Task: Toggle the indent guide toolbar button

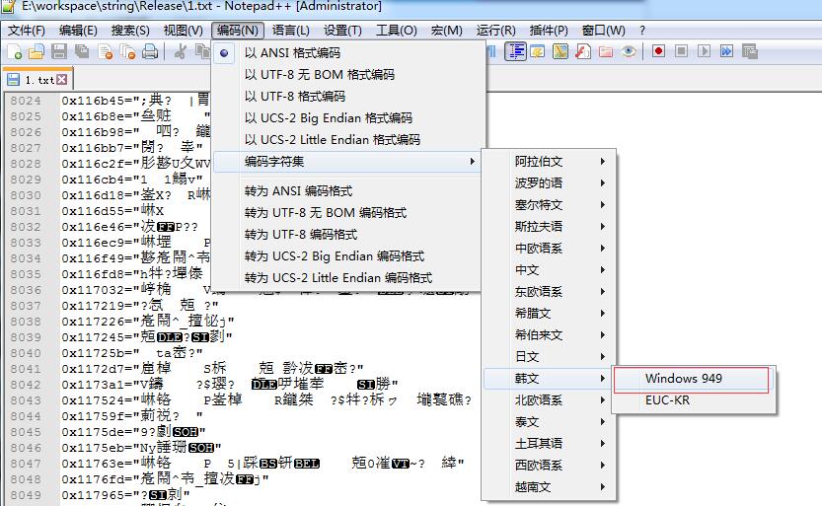Action: tap(515, 51)
